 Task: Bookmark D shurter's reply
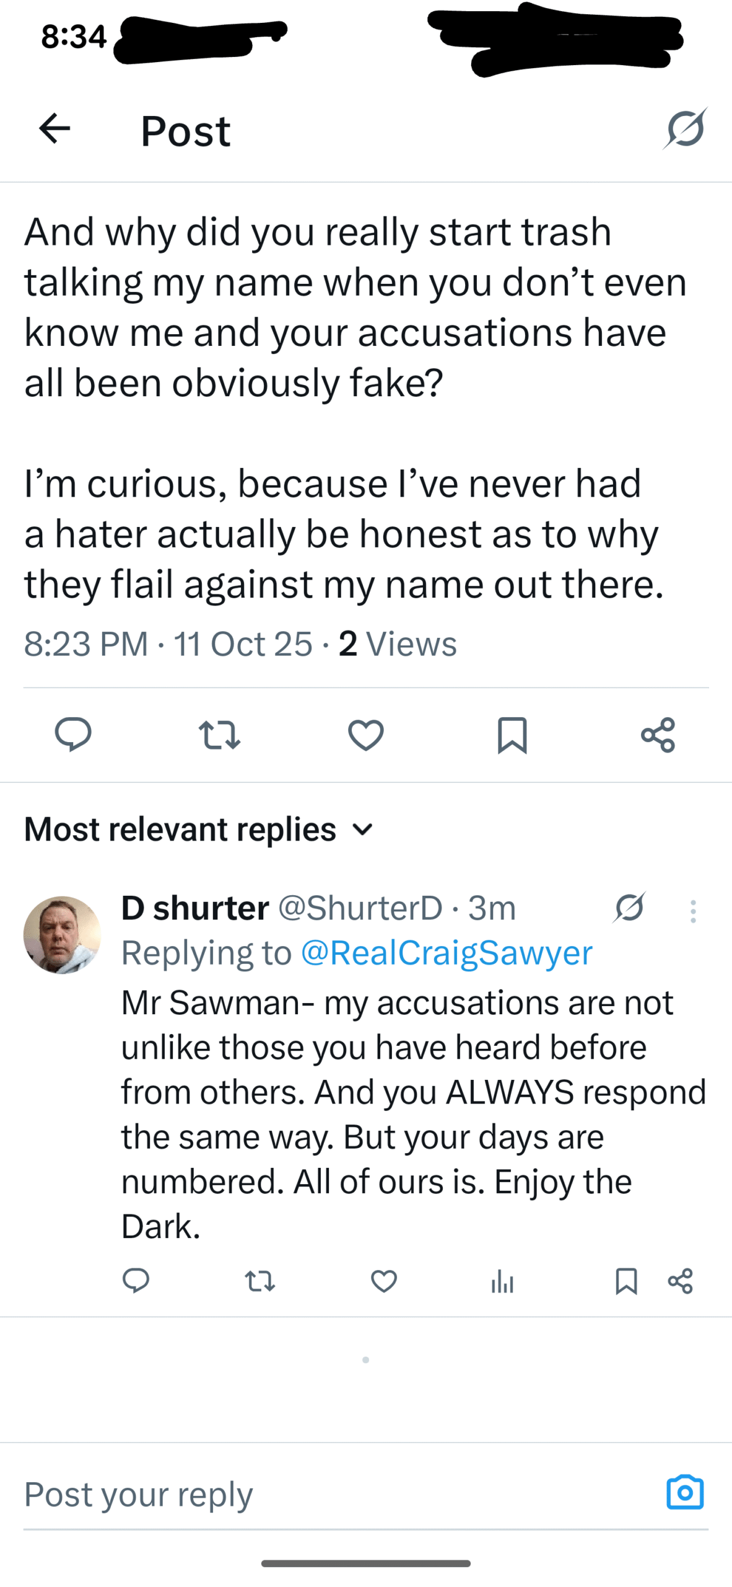pos(626,1281)
